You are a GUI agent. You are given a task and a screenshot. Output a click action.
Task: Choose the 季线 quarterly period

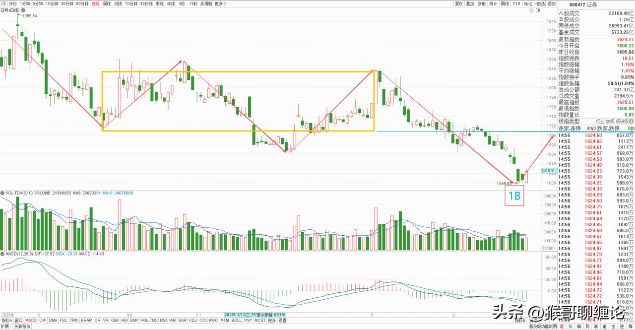click(159, 3)
